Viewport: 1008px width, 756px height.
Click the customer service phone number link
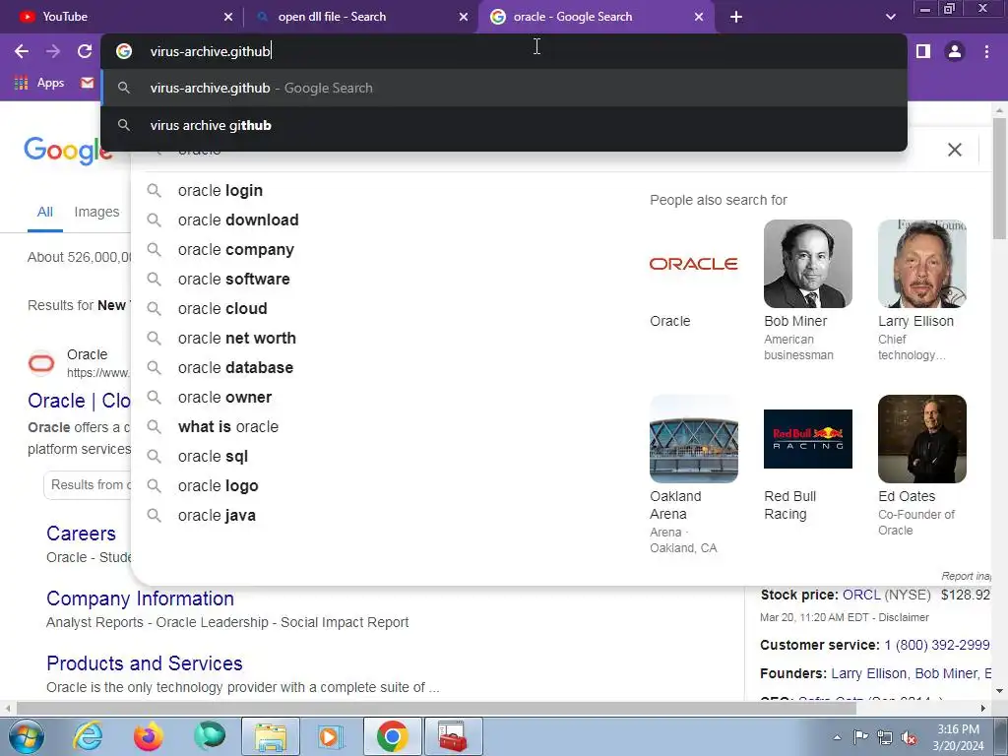937,646
